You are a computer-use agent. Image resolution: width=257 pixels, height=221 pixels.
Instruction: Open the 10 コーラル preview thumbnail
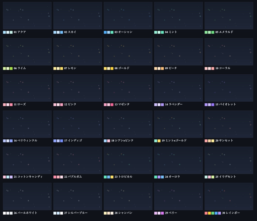click(229, 52)
